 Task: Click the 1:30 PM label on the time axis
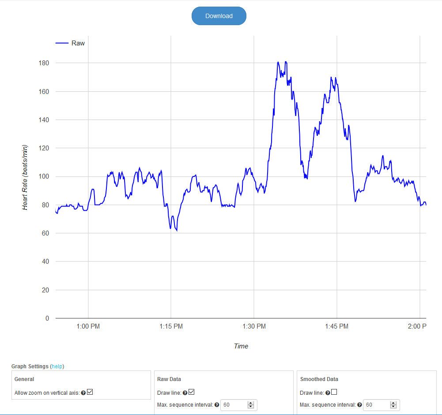pyautogui.click(x=254, y=326)
